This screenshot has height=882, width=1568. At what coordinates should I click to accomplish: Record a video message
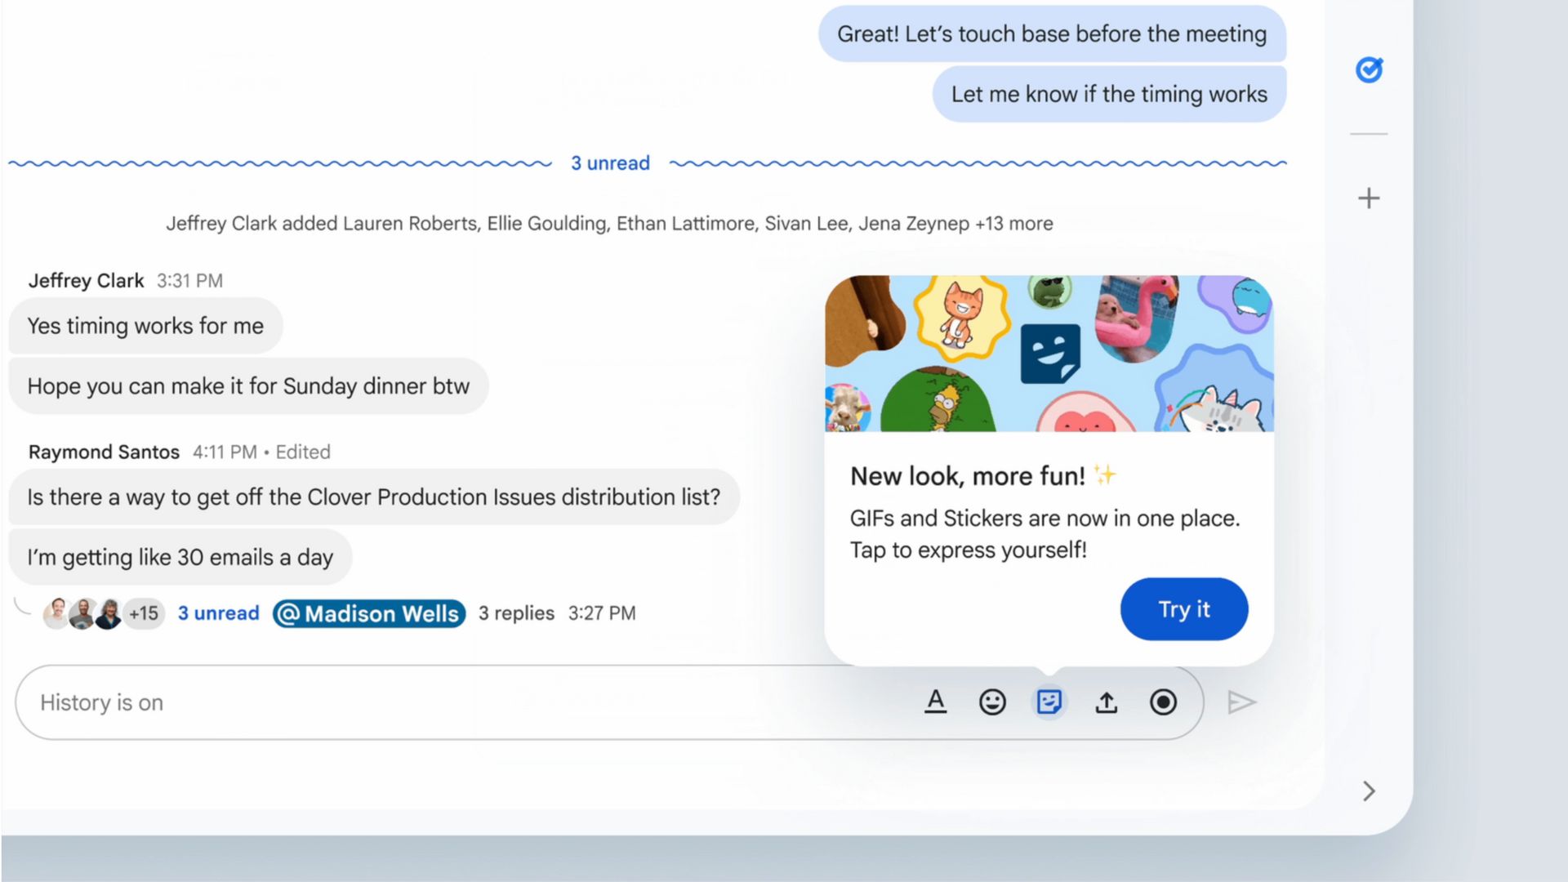pyautogui.click(x=1163, y=702)
